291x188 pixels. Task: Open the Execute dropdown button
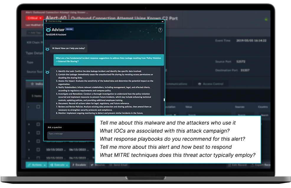[59, 165]
